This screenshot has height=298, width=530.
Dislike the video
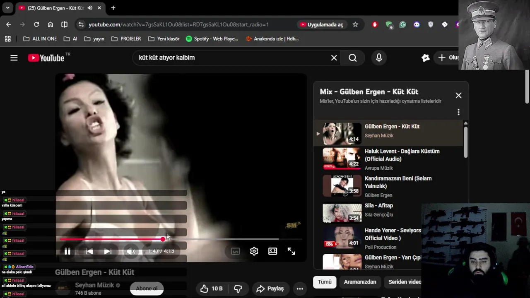[x=238, y=288]
